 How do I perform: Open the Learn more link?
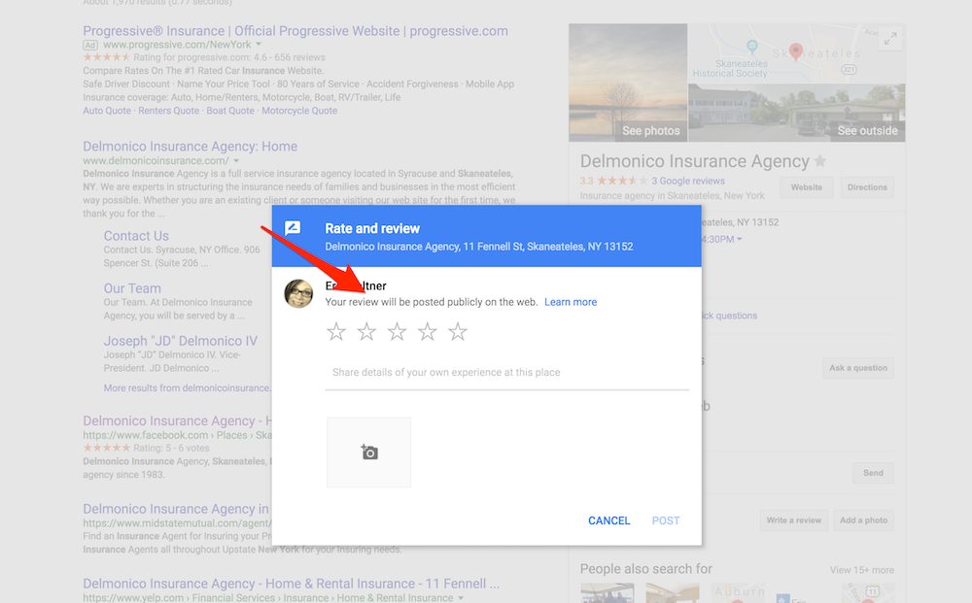pyautogui.click(x=571, y=302)
